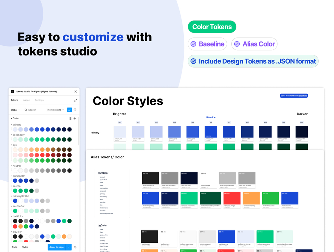Add a new Color token with plus icon

75,118
